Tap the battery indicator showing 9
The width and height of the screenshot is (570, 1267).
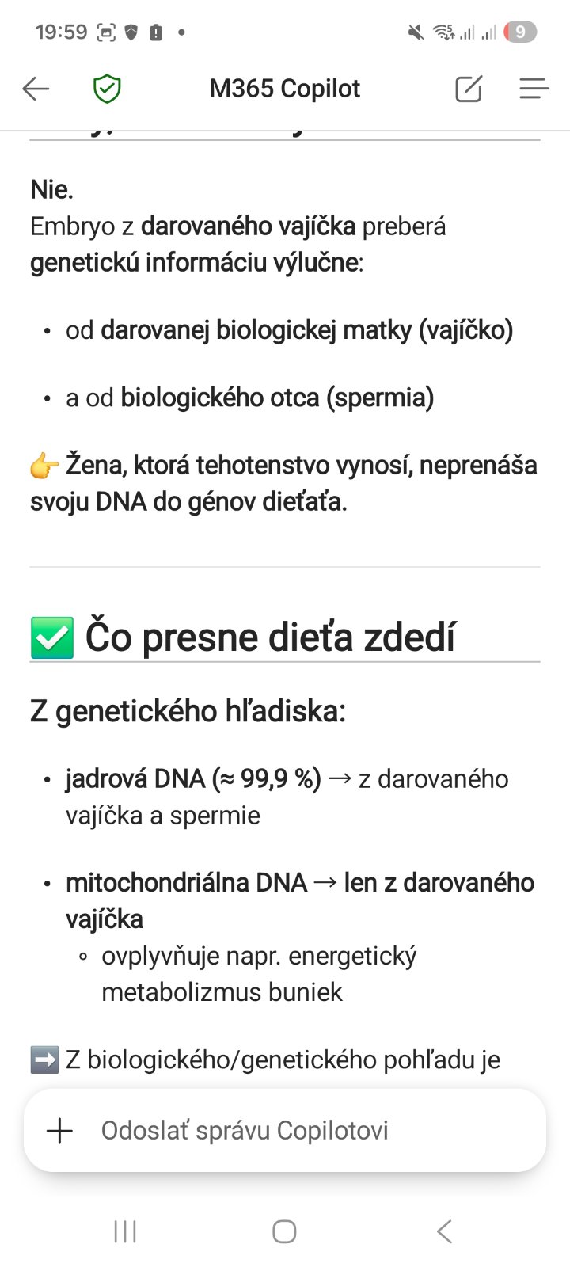tap(519, 32)
